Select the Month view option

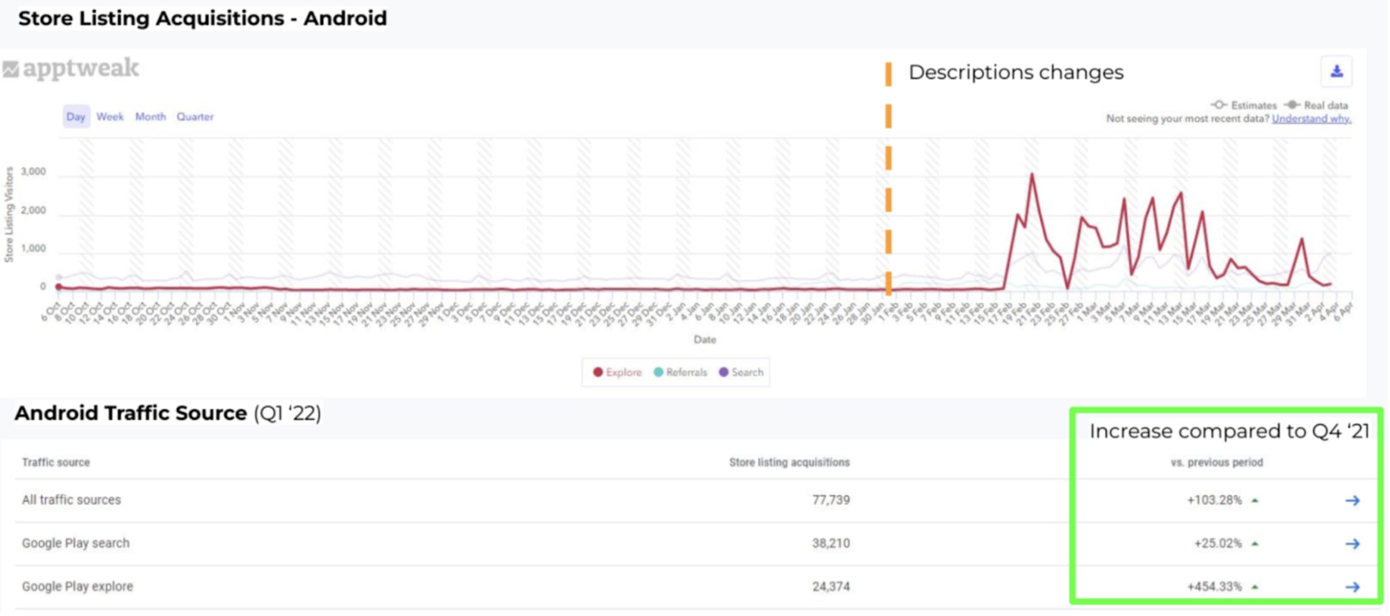[151, 116]
